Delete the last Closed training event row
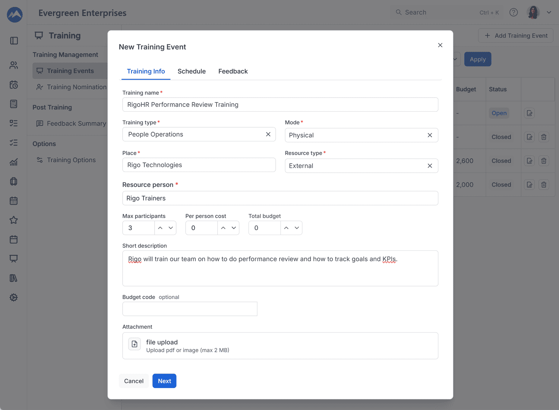 tap(544, 185)
